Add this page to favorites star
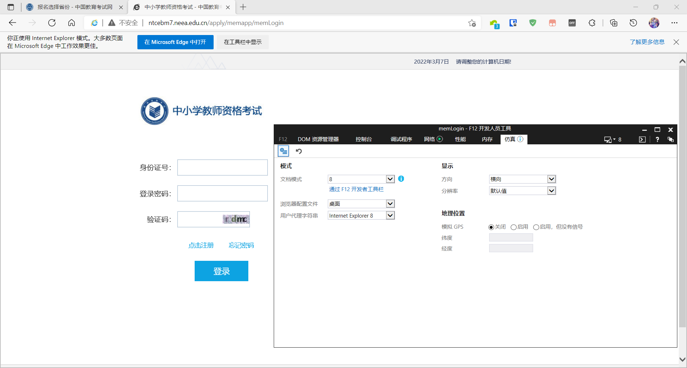This screenshot has height=368, width=687. pyautogui.click(x=472, y=23)
